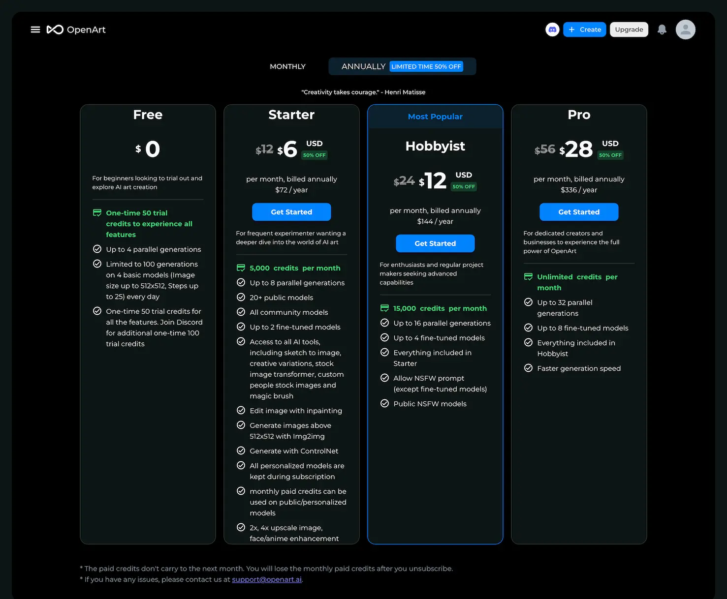Screen dimensions: 727x599
Task: Open the Discord community icon
Action: 552,30
